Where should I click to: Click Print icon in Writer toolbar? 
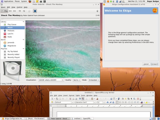click(73, 99)
